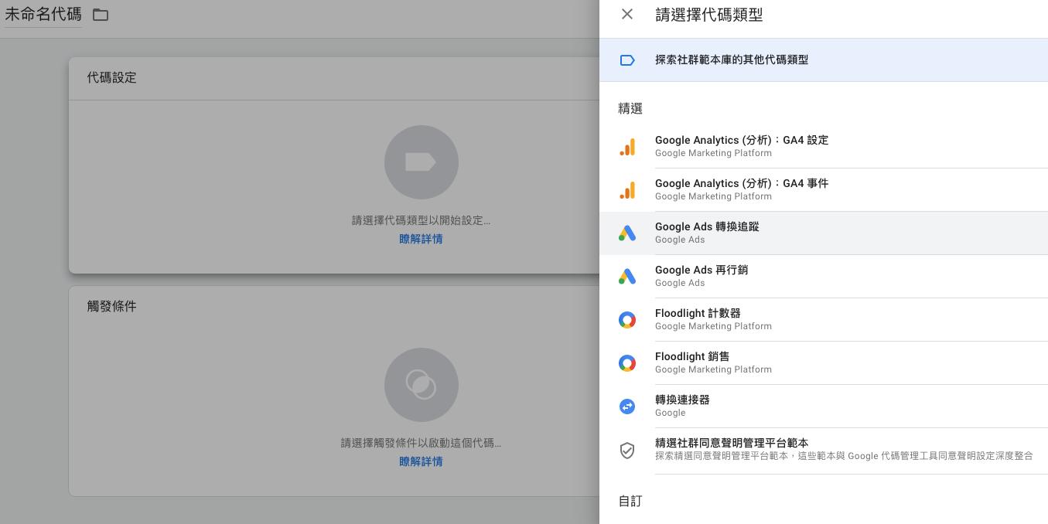The width and height of the screenshot is (1048, 524).
Task: Select Google Analytics (分析)：GA4 設定 tag type
Action: pyautogui.click(x=824, y=147)
